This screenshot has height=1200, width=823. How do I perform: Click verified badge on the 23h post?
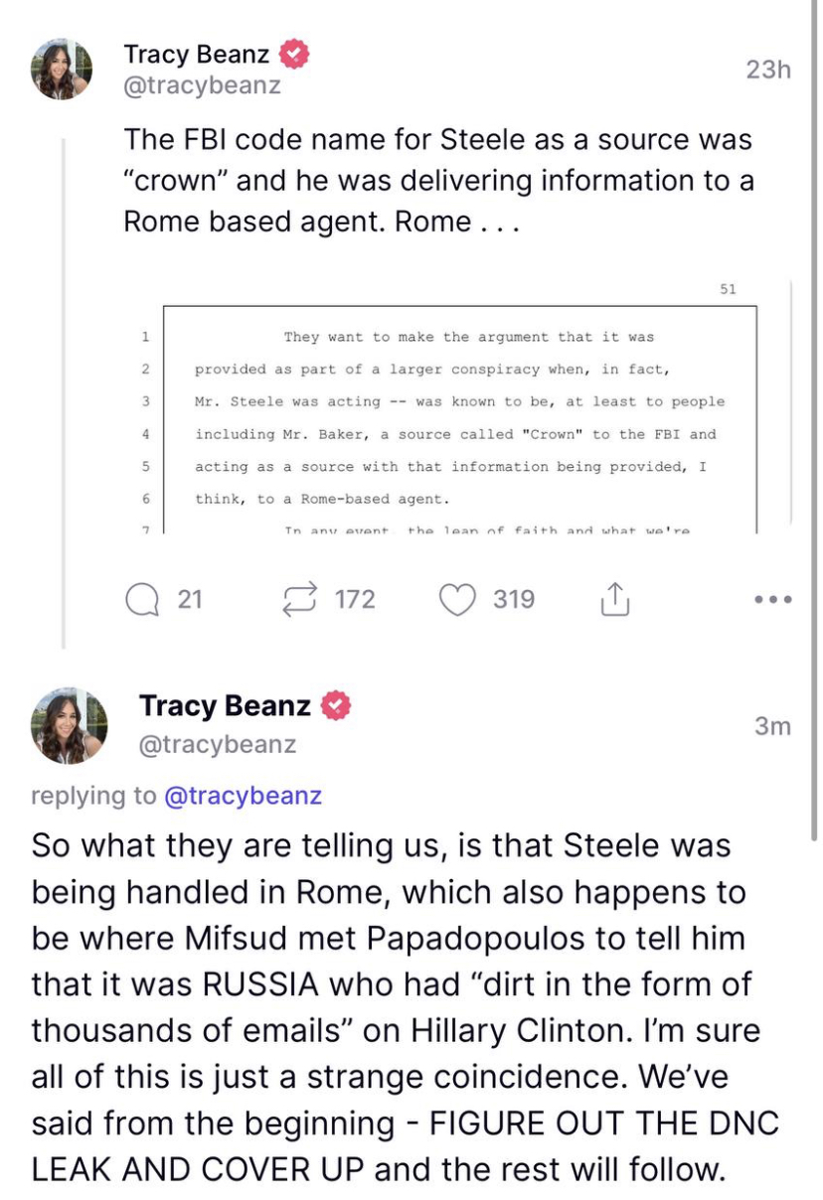[x=294, y=53]
